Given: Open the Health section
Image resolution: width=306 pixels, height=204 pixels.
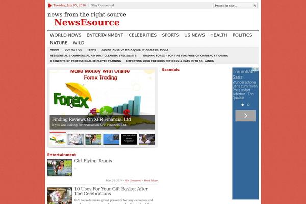Looking at the screenshot, I should pyautogui.click(x=219, y=35).
